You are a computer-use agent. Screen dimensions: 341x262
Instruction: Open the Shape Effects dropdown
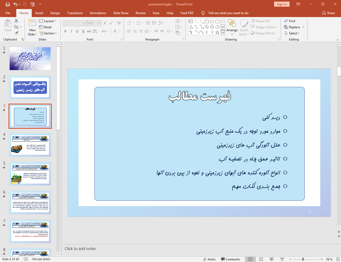[264, 33]
